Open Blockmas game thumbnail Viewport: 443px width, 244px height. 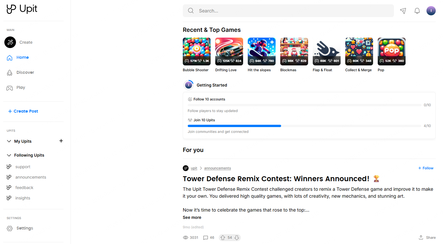(294, 52)
